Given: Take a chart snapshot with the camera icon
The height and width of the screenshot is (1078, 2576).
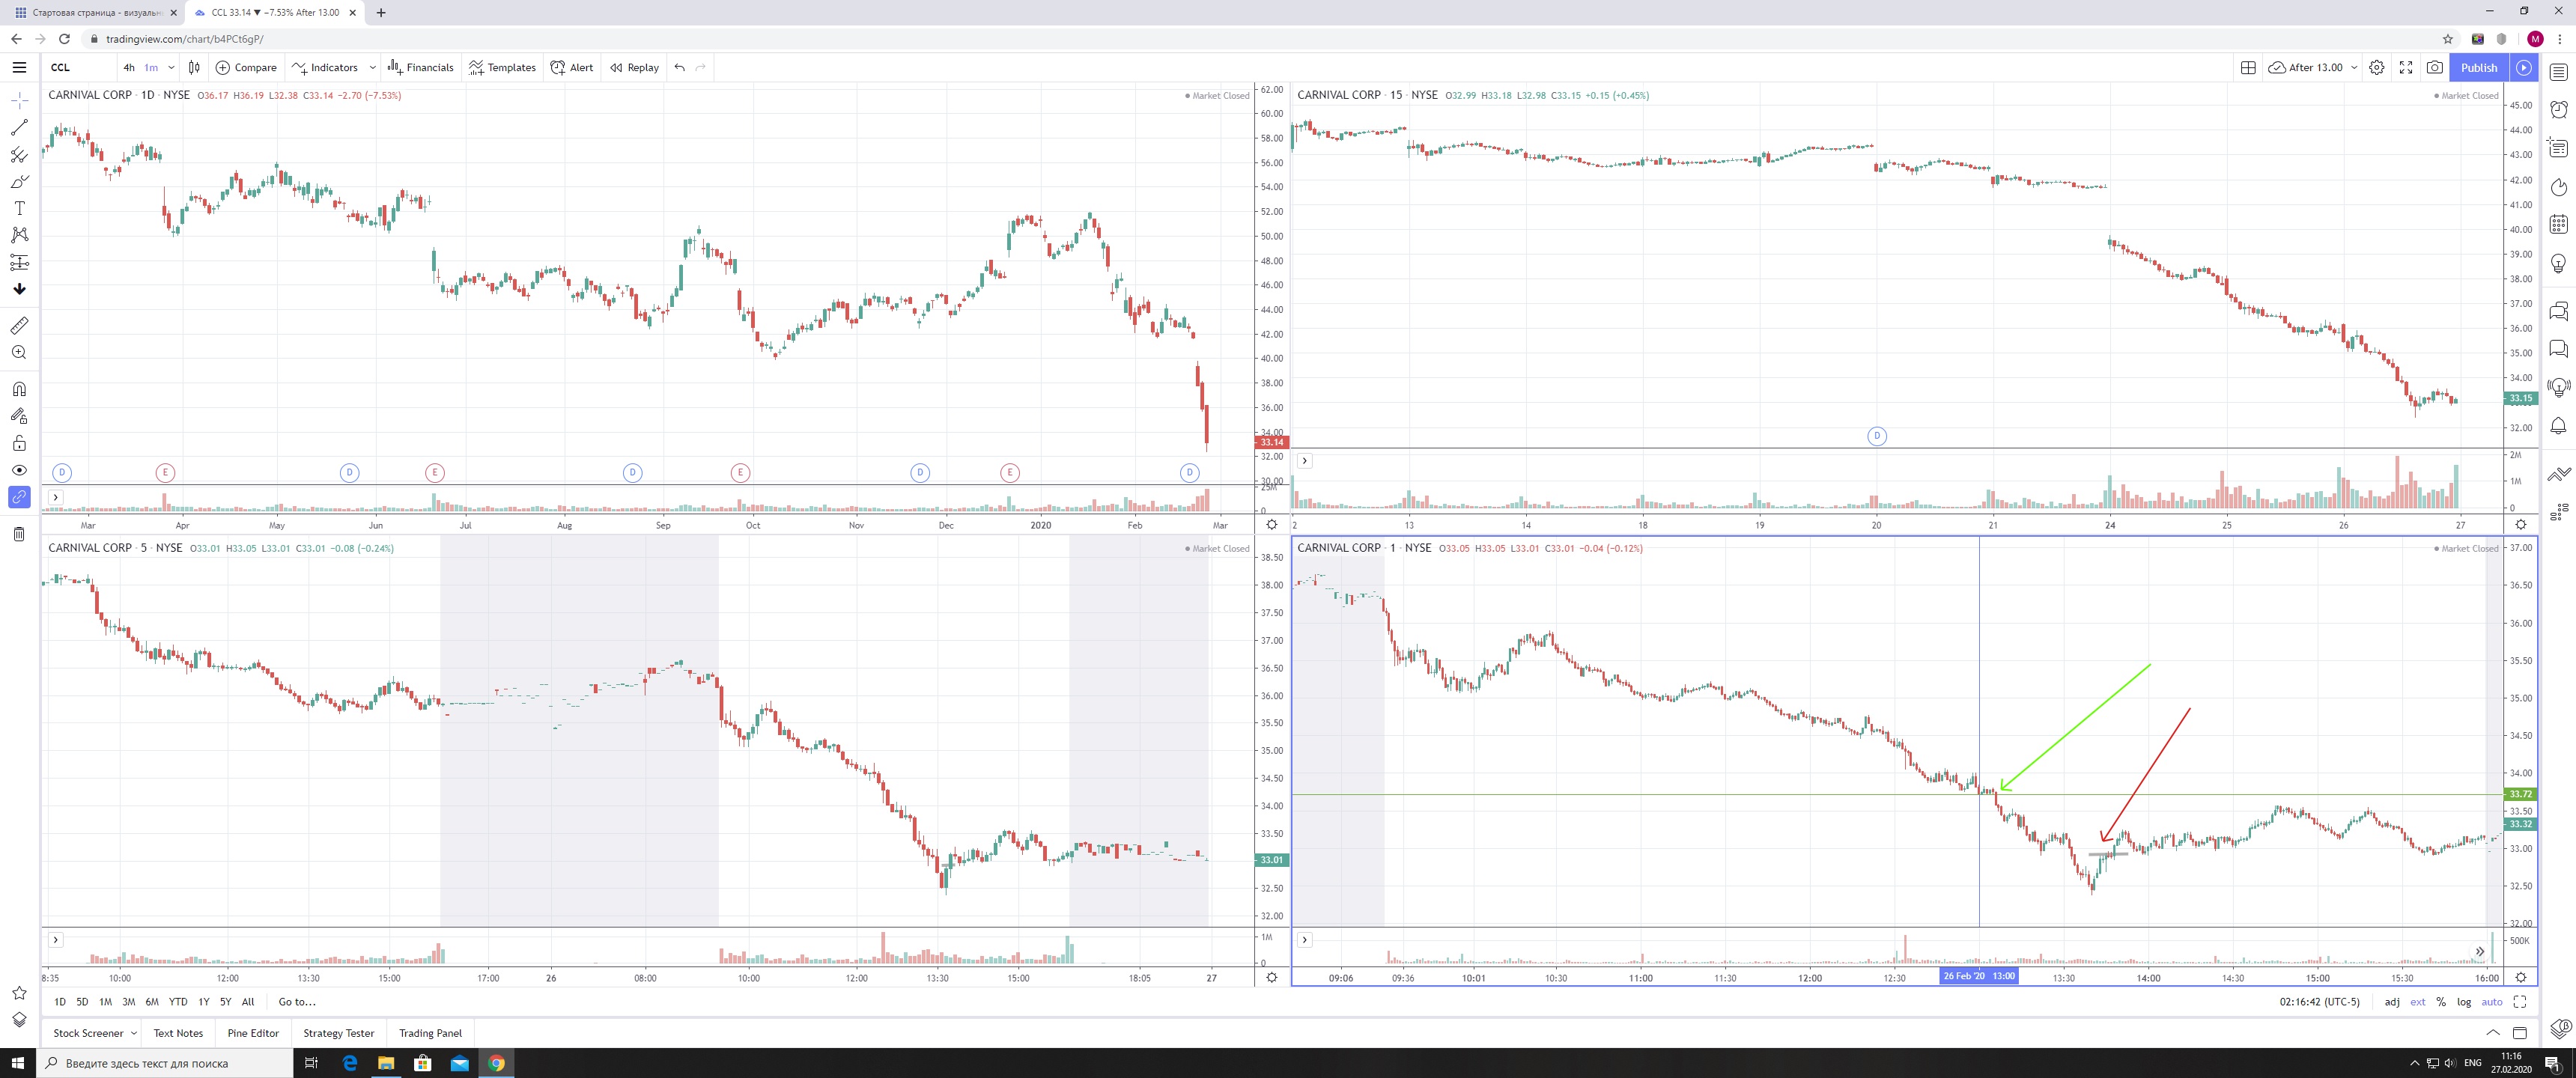Looking at the screenshot, I should (2434, 67).
